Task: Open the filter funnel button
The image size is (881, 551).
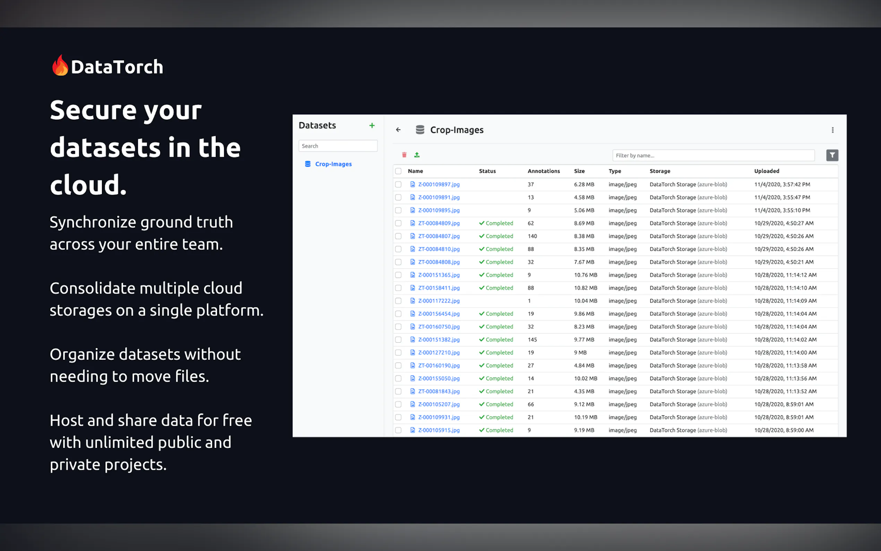Action: point(832,155)
